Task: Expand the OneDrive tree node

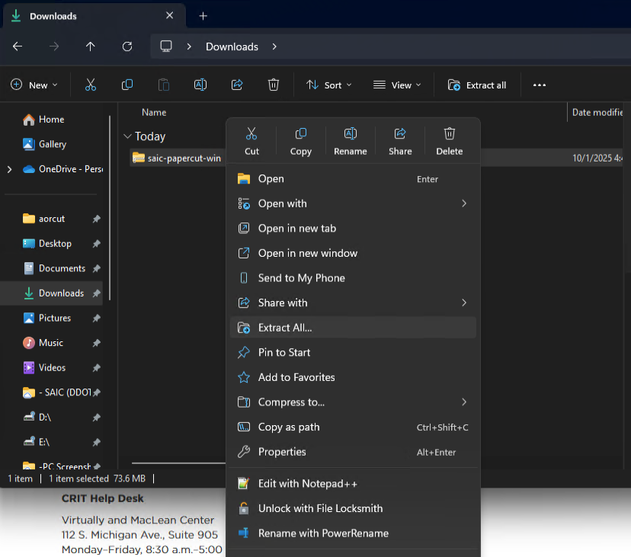Action: [9, 169]
